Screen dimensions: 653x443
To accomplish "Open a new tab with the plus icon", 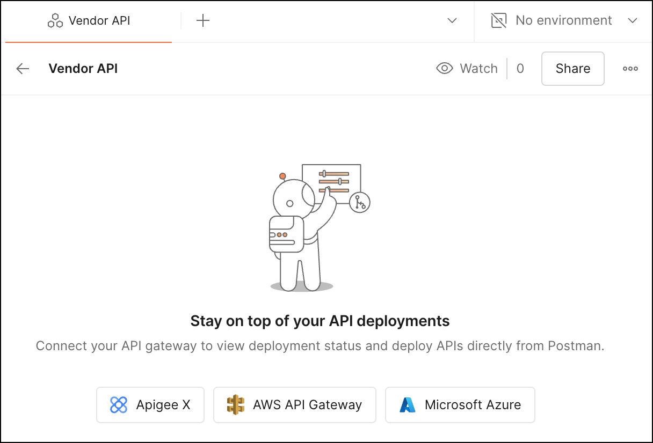I will [x=203, y=21].
